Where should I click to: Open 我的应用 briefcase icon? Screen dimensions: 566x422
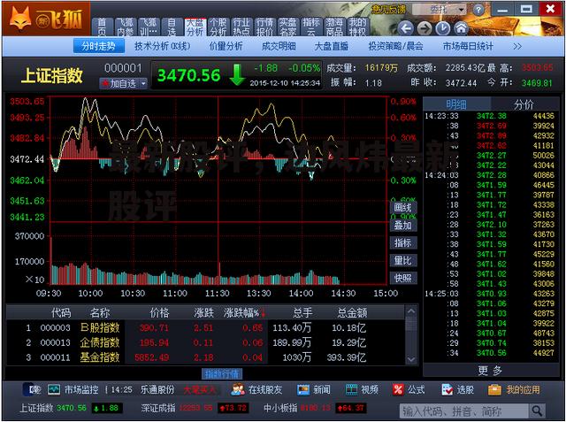tap(495, 389)
